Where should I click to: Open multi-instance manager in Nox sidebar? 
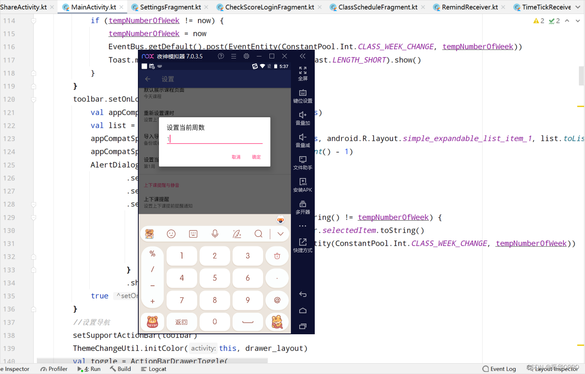click(303, 207)
